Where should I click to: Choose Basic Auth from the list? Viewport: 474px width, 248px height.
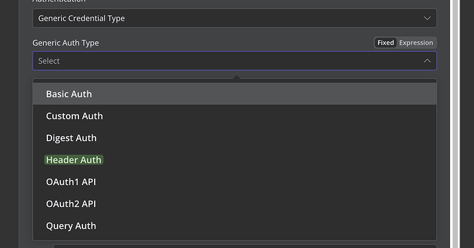point(234,94)
